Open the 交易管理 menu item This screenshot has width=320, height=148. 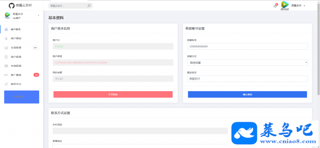pos(22,48)
